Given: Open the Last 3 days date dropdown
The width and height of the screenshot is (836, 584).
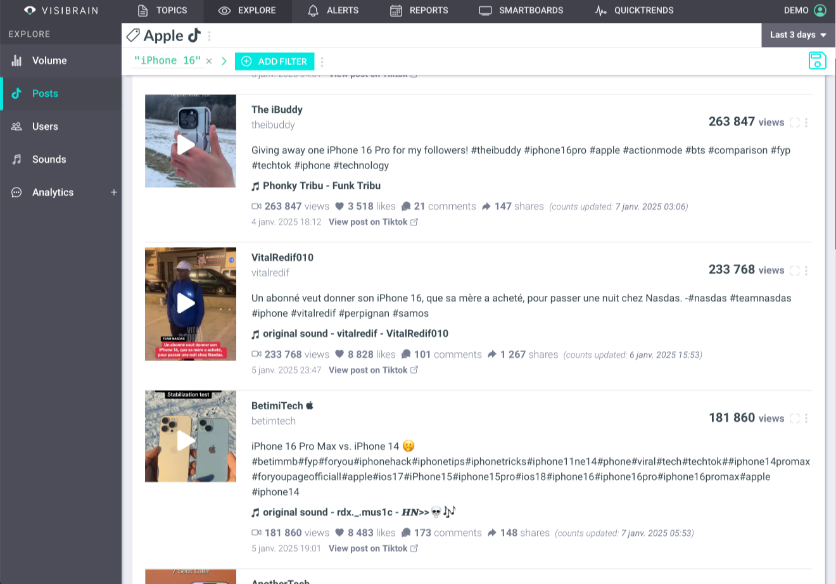Looking at the screenshot, I should 798,35.
